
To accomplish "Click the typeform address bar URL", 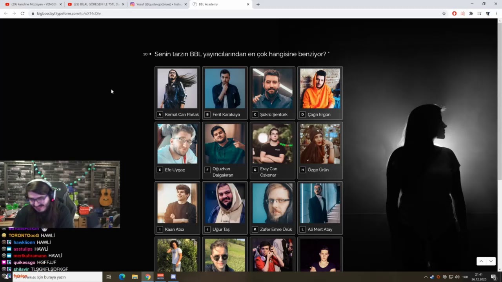I will click(69, 13).
